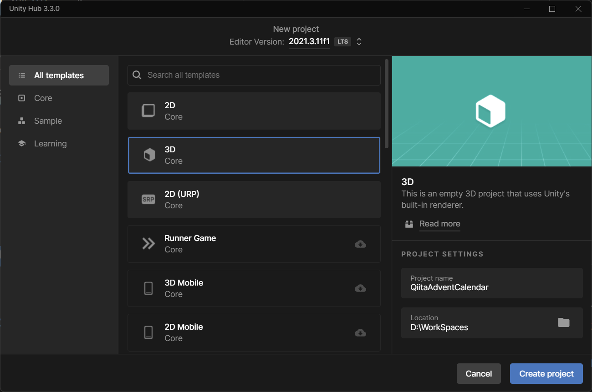This screenshot has width=592, height=392.
Task: Click the Sample category icon
Action: (x=21, y=121)
